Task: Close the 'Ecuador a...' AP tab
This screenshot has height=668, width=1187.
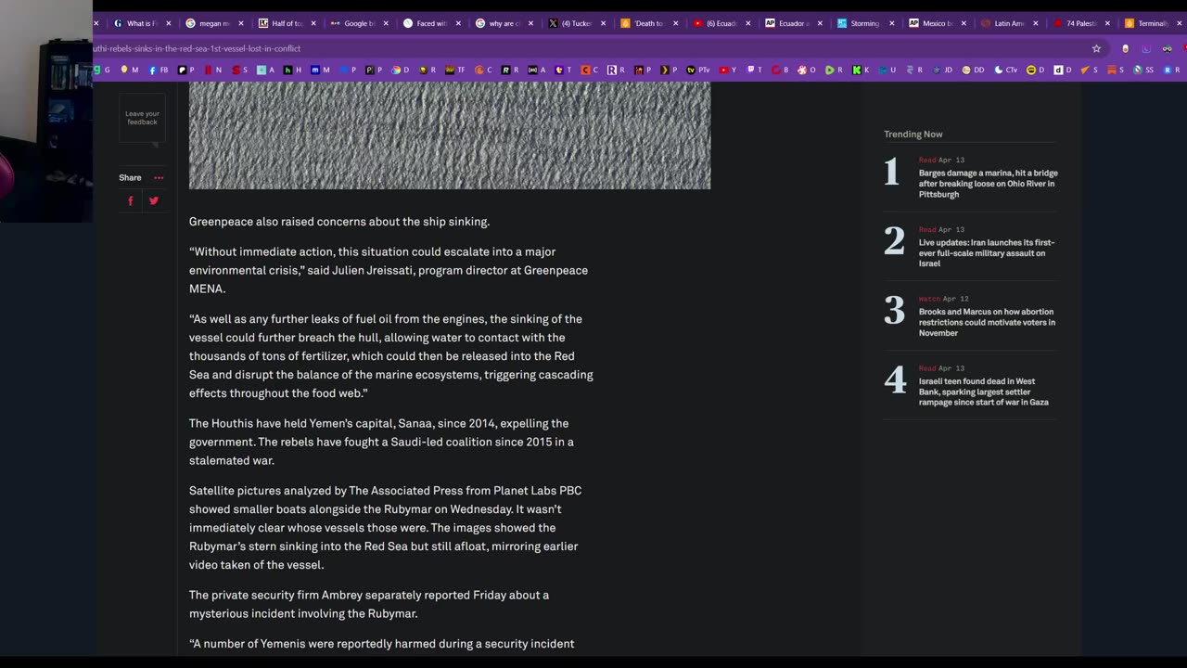Action: click(820, 23)
